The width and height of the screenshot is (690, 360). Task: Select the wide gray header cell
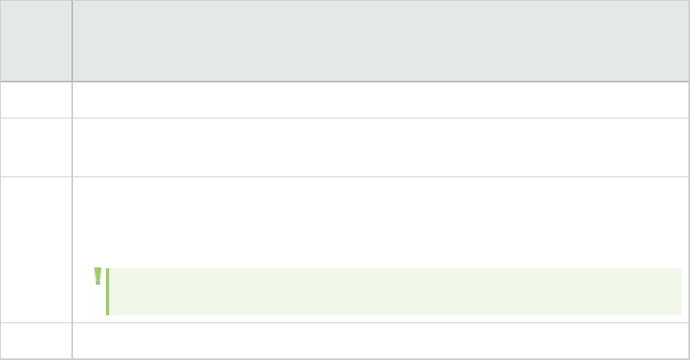(375, 41)
